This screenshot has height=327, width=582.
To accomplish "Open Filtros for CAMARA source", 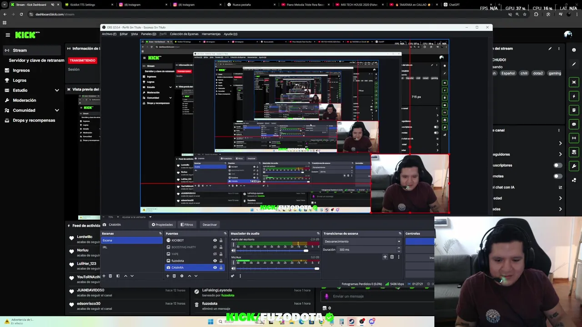I will (187, 225).
